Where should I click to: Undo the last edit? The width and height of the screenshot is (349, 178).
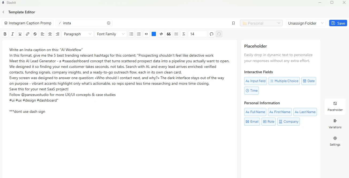coord(212,34)
